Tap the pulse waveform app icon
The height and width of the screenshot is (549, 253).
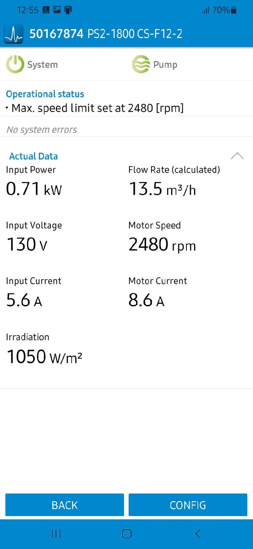coord(14,34)
